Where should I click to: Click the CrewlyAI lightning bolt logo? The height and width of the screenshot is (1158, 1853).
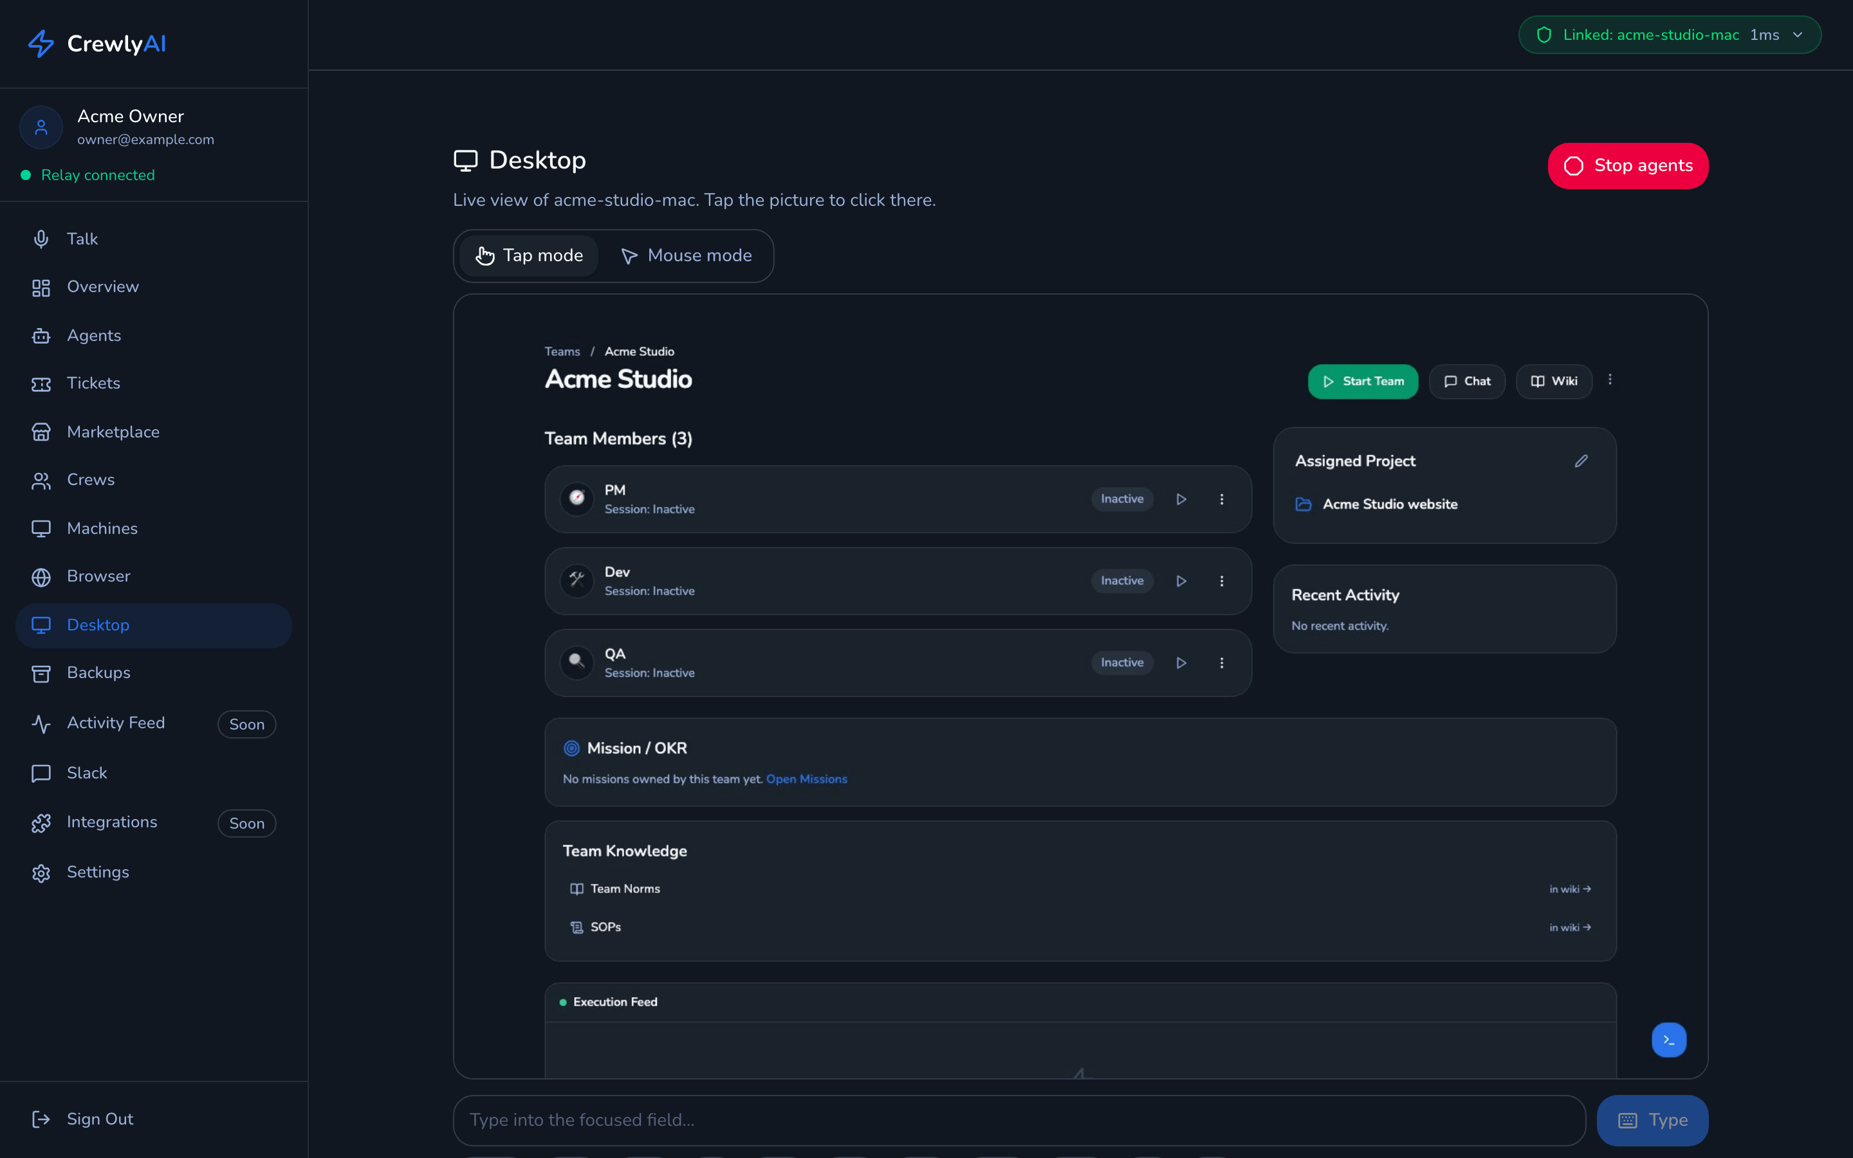41,44
